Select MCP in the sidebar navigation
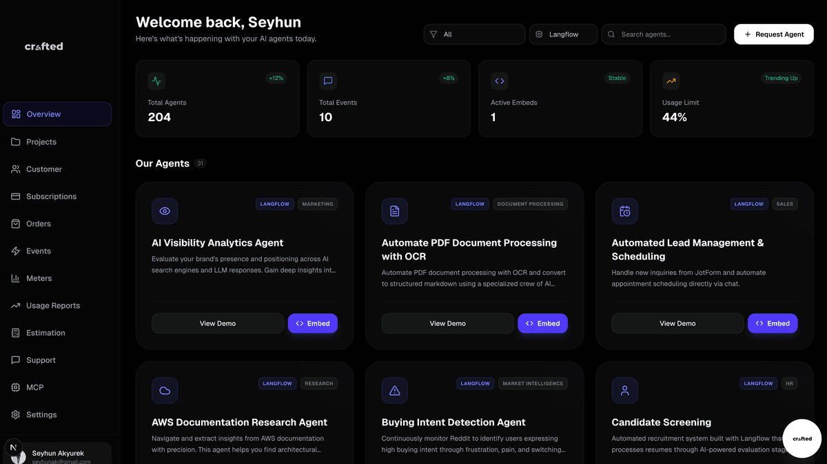 tap(34, 388)
